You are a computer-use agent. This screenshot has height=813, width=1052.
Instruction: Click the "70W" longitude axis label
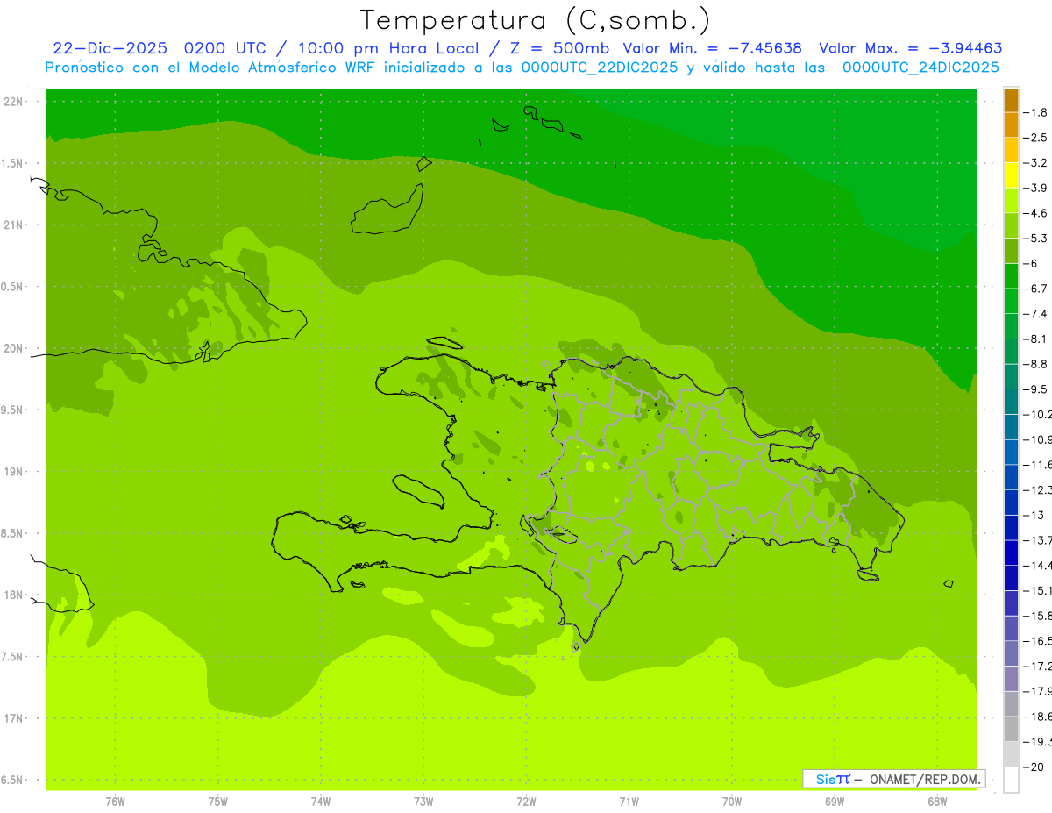pos(731,802)
